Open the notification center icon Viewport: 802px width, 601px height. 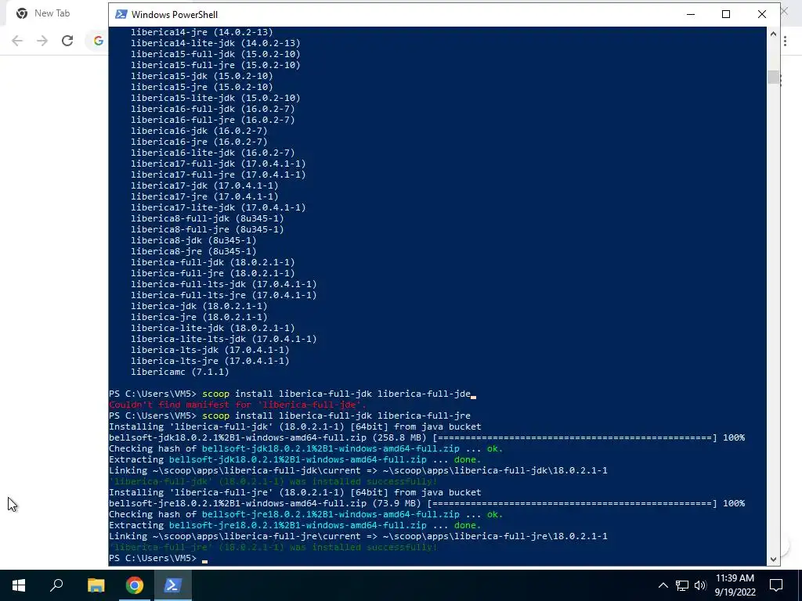(x=776, y=585)
